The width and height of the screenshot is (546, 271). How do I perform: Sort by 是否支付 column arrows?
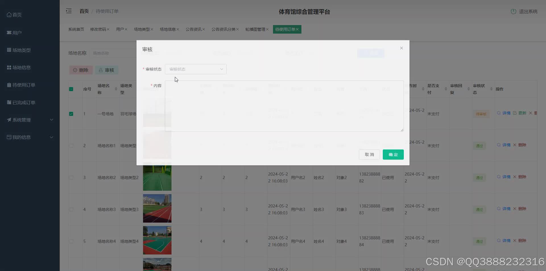click(x=446, y=89)
